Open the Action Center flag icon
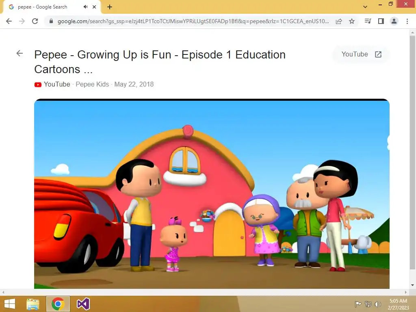416x312 pixels. coord(358,304)
